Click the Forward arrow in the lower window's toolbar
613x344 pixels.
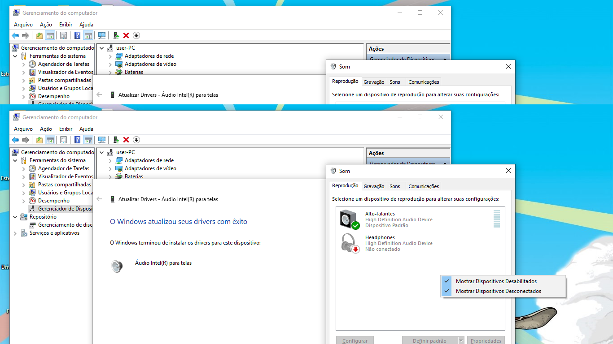(26, 140)
